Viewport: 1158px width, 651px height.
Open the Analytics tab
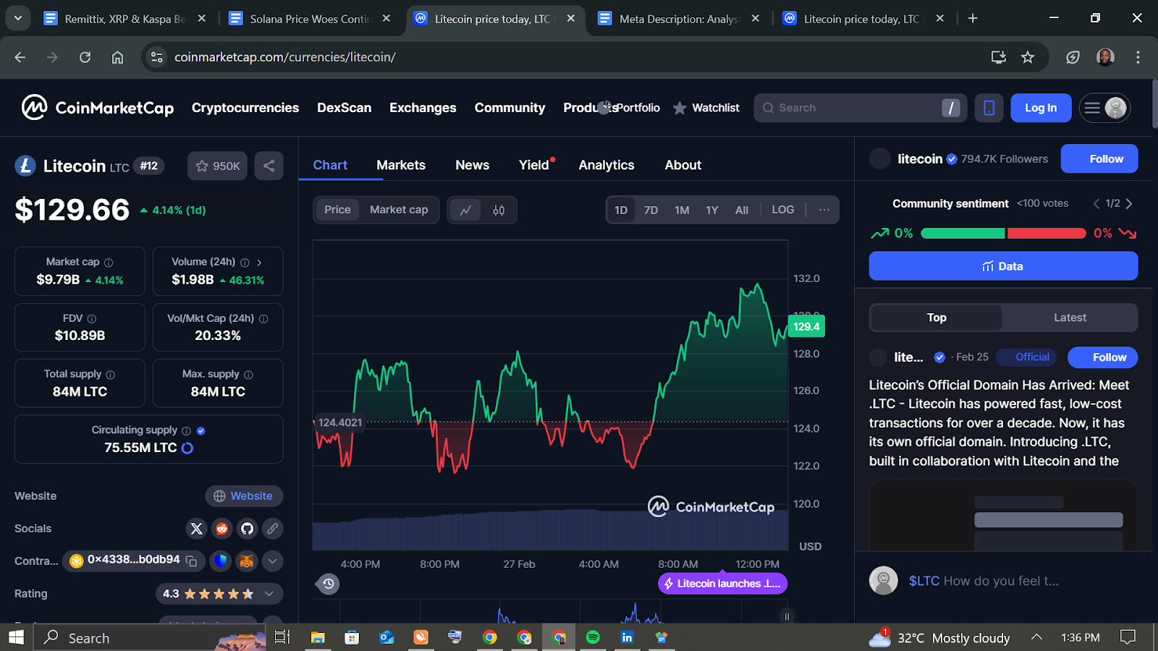(x=607, y=165)
